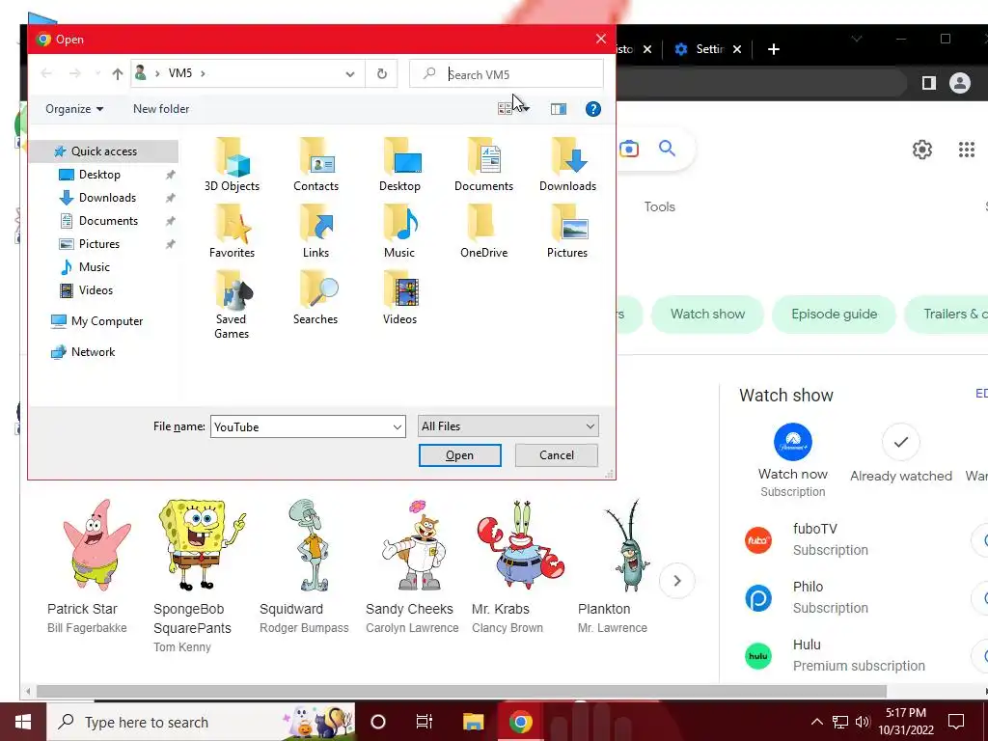
Task: Click the Tools link in Google
Action: [659, 206]
